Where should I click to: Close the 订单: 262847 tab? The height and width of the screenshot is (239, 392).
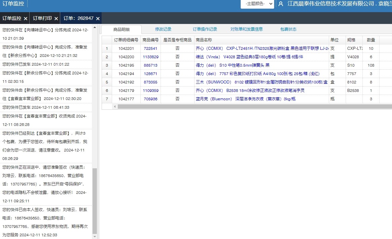(x=98, y=19)
